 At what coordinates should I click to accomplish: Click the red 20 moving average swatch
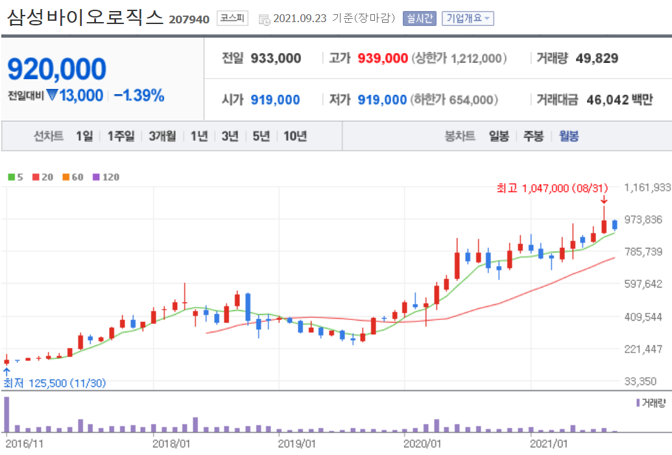pos(36,177)
